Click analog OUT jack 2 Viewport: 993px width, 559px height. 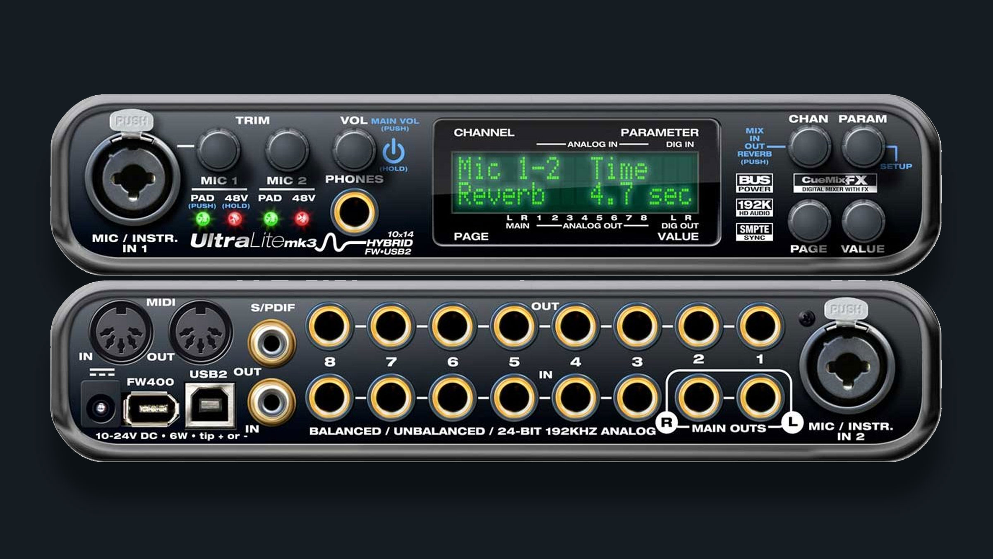coord(699,326)
